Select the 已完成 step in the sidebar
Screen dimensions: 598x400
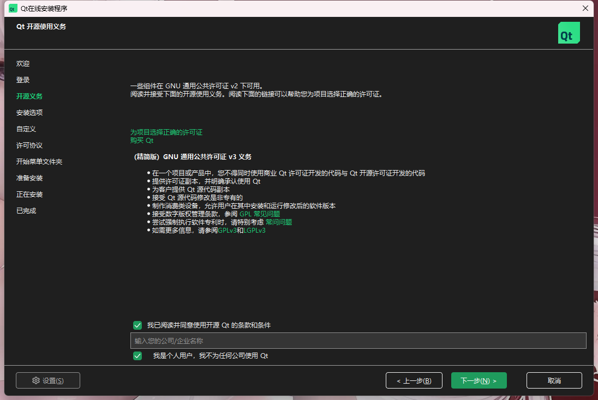coord(26,211)
